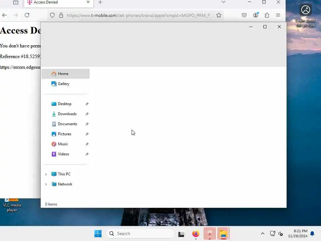The height and width of the screenshot is (241, 321).
Task: Expand the This PC tree node
Action: 46,174
